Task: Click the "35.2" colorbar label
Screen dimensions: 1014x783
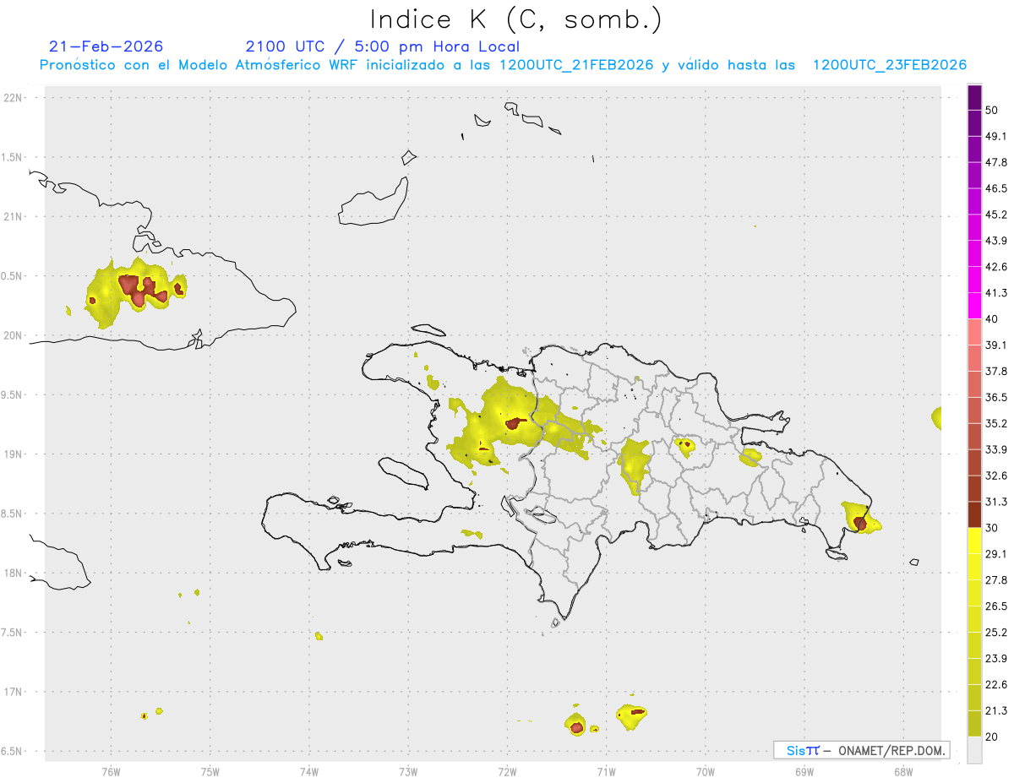Action: 996,424
